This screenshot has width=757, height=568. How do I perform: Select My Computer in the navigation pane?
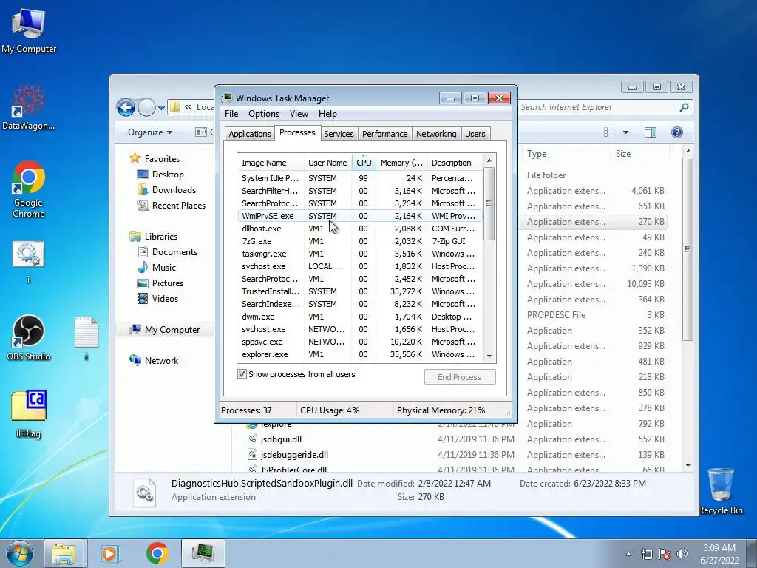tap(165, 330)
